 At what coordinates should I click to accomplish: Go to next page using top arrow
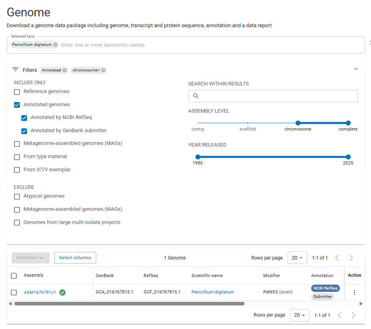pos(351,258)
